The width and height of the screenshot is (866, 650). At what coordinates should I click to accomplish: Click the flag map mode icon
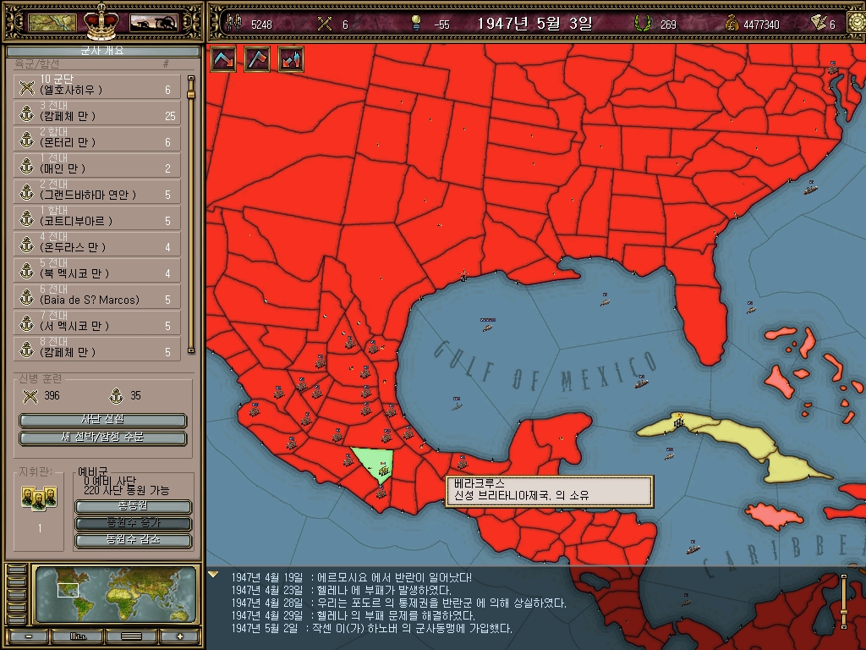tap(257, 59)
